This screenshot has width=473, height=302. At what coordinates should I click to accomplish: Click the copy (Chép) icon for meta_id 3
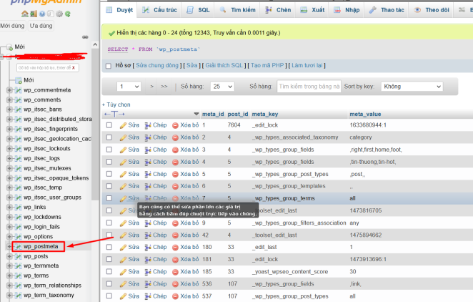(149, 150)
